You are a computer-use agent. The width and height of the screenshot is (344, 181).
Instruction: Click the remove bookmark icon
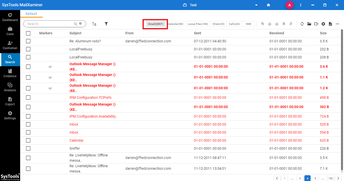click(x=291, y=24)
